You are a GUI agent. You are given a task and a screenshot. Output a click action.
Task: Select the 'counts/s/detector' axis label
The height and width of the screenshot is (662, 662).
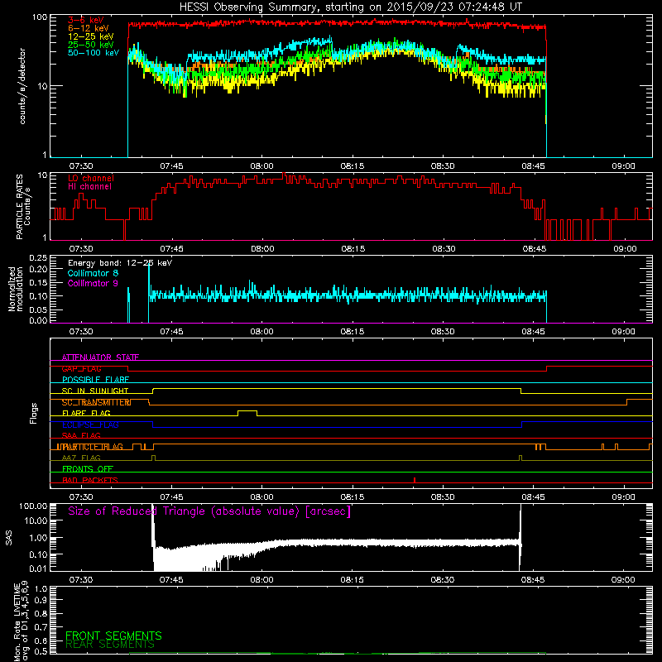click(x=22, y=86)
